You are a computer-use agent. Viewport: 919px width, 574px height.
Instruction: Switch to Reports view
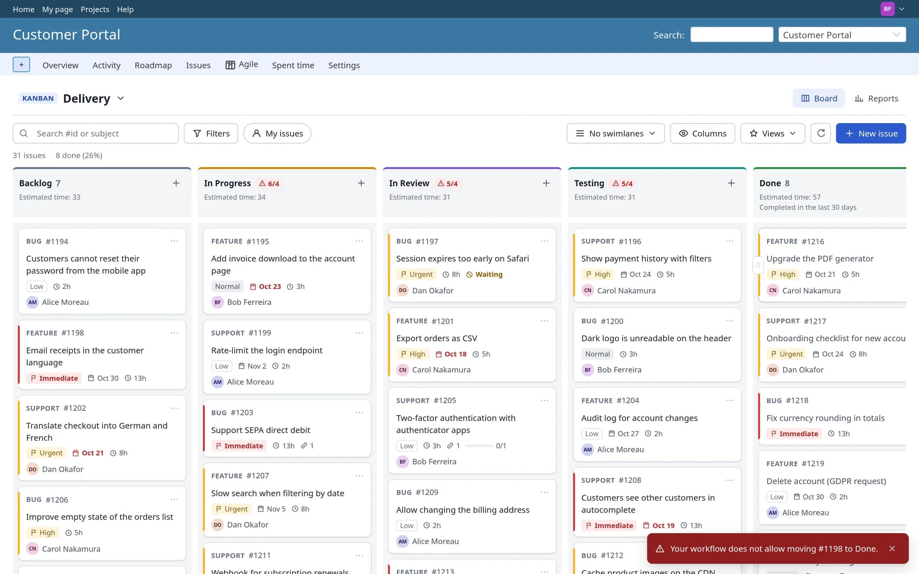[876, 98]
